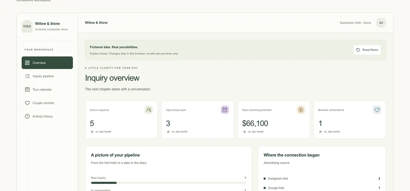Click trend arrow under Upcoming tours

pyautogui.click(x=168, y=132)
